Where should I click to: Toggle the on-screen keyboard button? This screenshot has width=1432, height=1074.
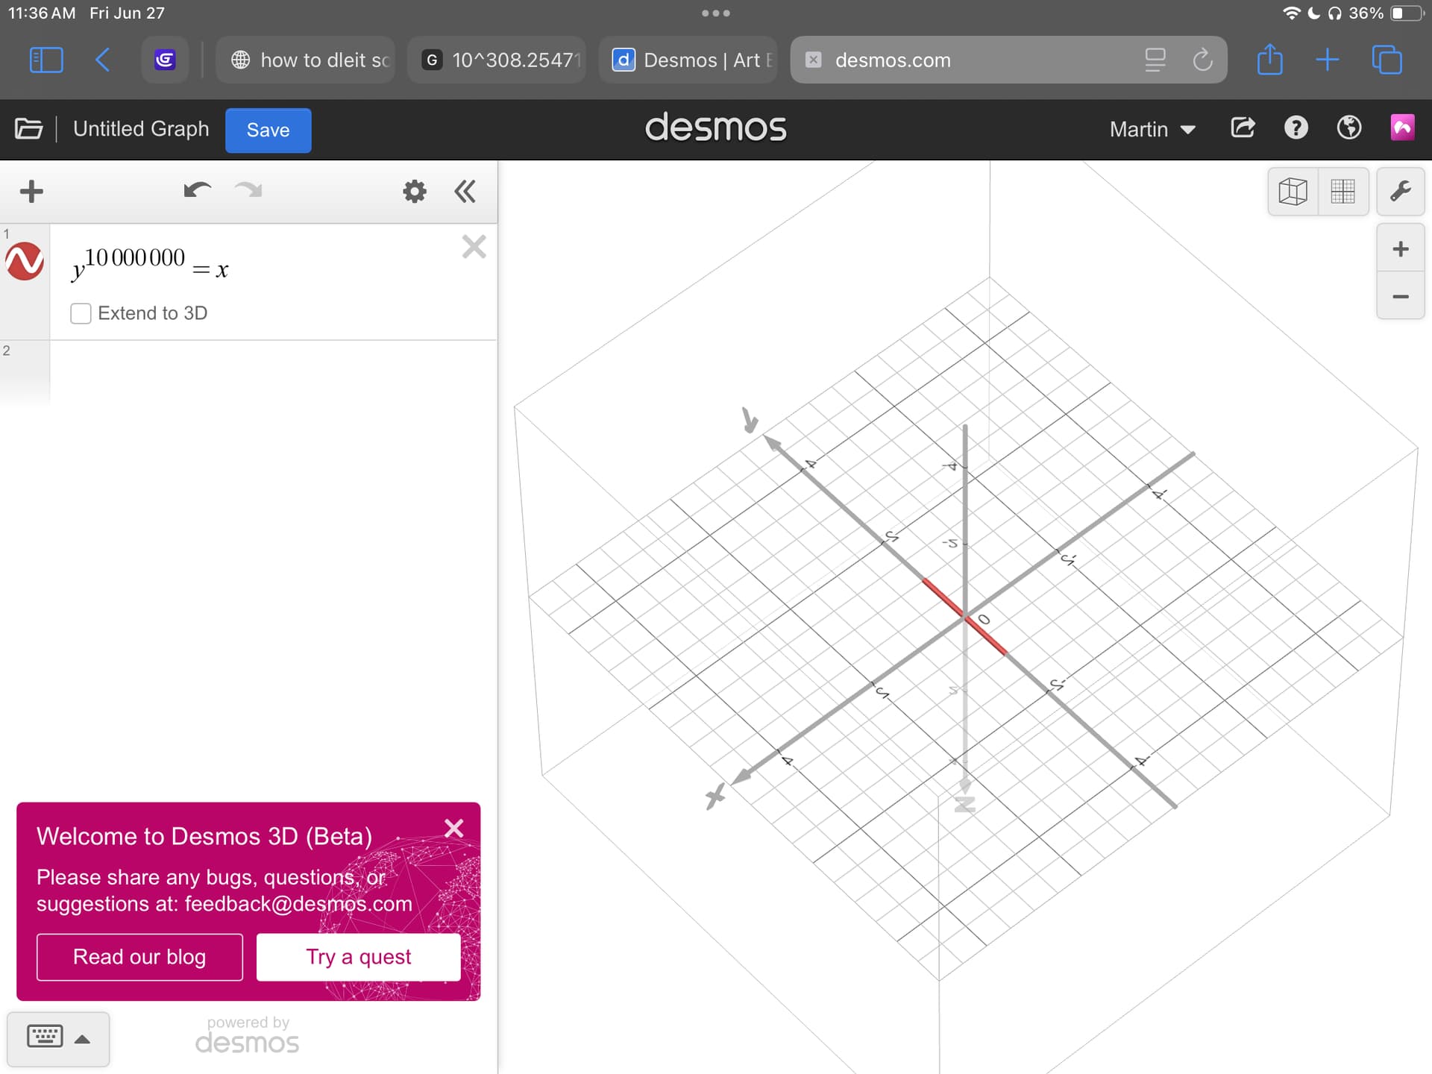pyautogui.click(x=45, y=1036)
